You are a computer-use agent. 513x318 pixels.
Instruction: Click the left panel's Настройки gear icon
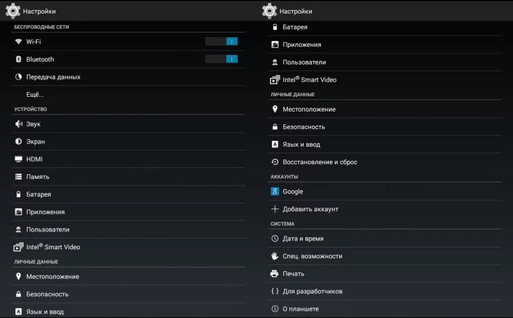(x=13, y=11)
